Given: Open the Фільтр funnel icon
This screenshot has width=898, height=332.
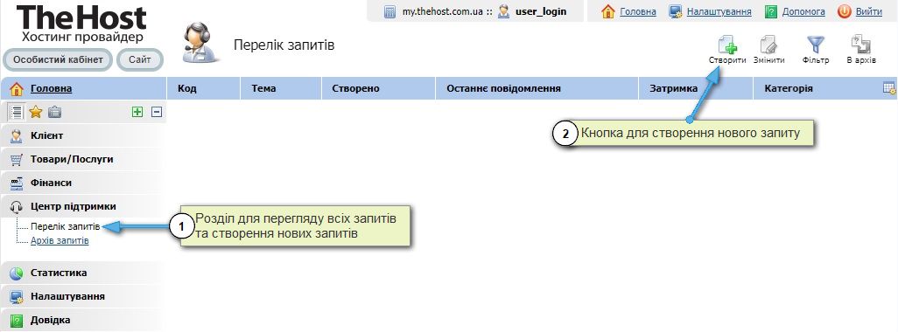Looking at the screenshot, I should (816, 45).
